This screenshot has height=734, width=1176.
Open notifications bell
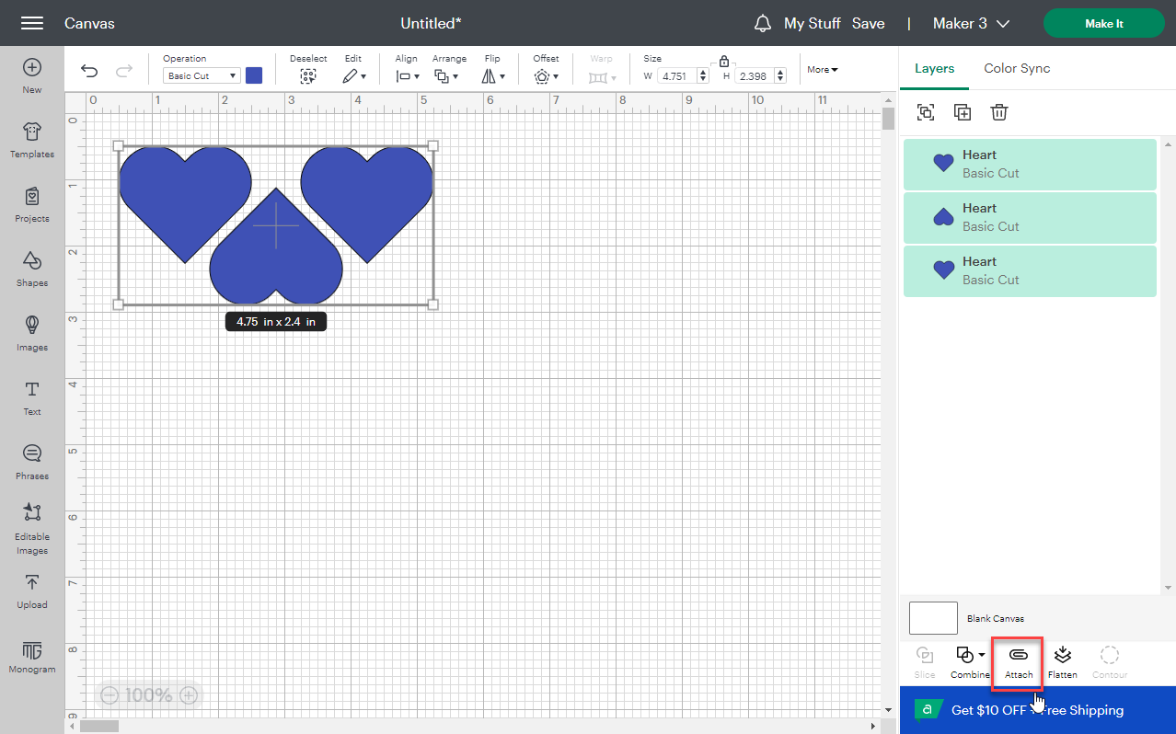pyautogui.click(x=762, y=24)
